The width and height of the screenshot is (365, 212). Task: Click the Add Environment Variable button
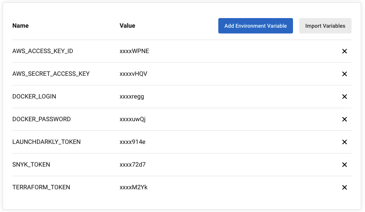pos(255,26)
